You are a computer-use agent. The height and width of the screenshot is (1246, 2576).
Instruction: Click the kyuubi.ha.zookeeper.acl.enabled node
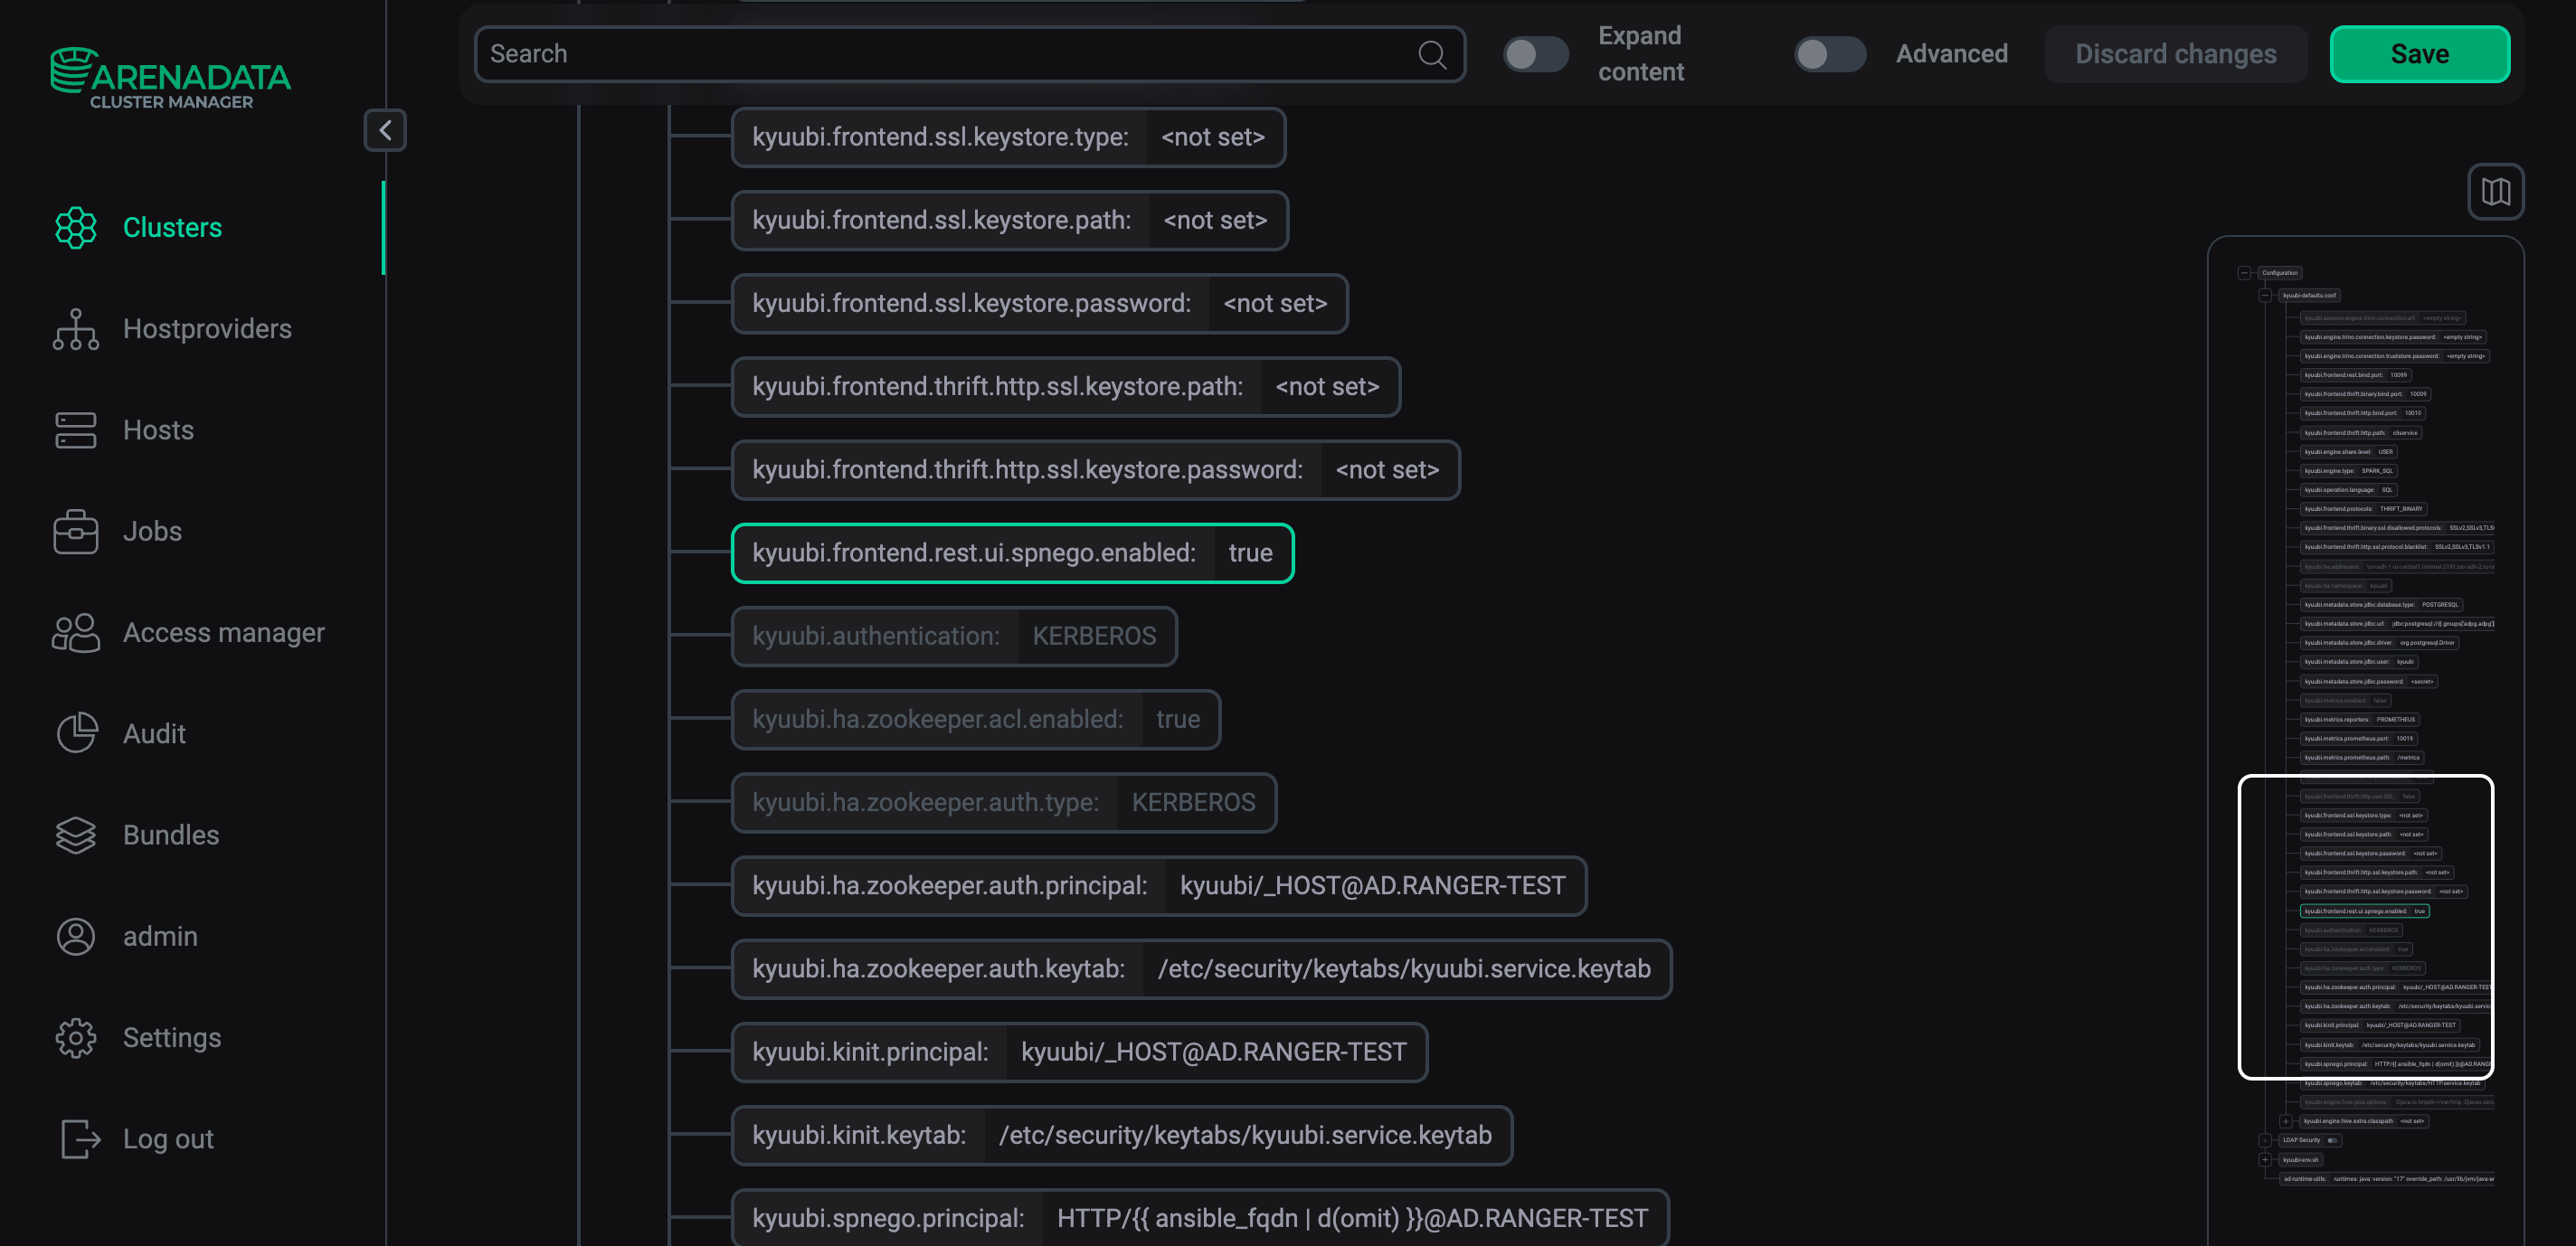(976, 719)
